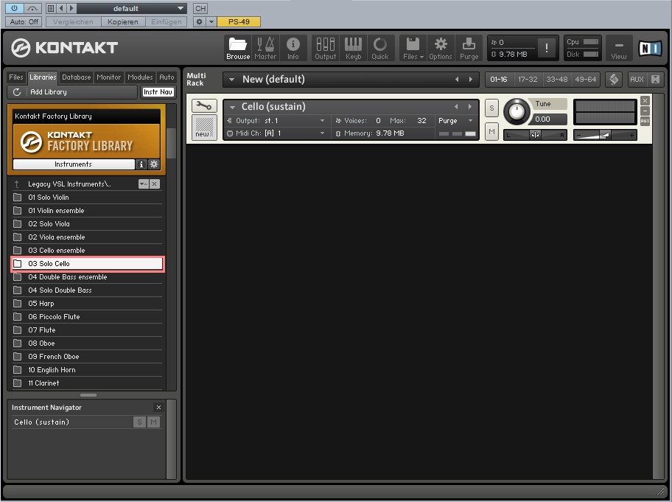The height and width of the screenshot is (502, 672).
Task: Solo the Cello (sustain) instrument in rack
Action: pos(491,108)
